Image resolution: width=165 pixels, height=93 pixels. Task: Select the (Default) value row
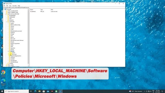coord(44,11)
